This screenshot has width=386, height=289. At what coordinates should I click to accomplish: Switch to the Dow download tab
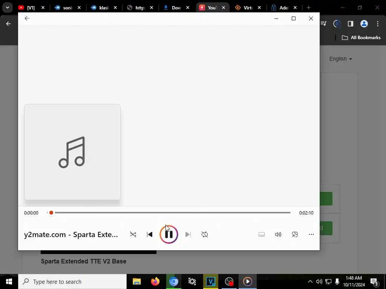[172, 8]
